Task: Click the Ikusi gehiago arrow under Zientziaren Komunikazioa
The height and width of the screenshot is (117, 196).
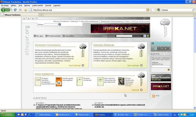Action: click(83, 65)
